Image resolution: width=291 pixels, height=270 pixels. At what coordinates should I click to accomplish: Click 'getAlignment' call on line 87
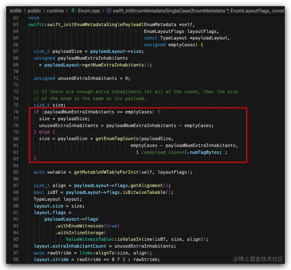[x=146, y=185]
